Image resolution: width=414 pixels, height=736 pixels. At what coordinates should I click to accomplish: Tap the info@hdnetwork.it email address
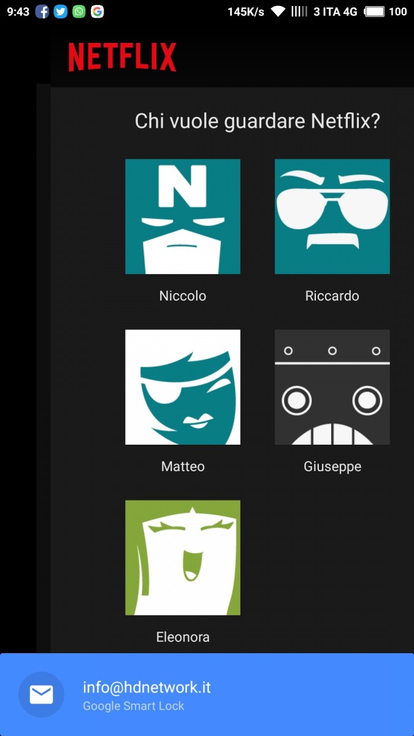(x=147, y=688)
